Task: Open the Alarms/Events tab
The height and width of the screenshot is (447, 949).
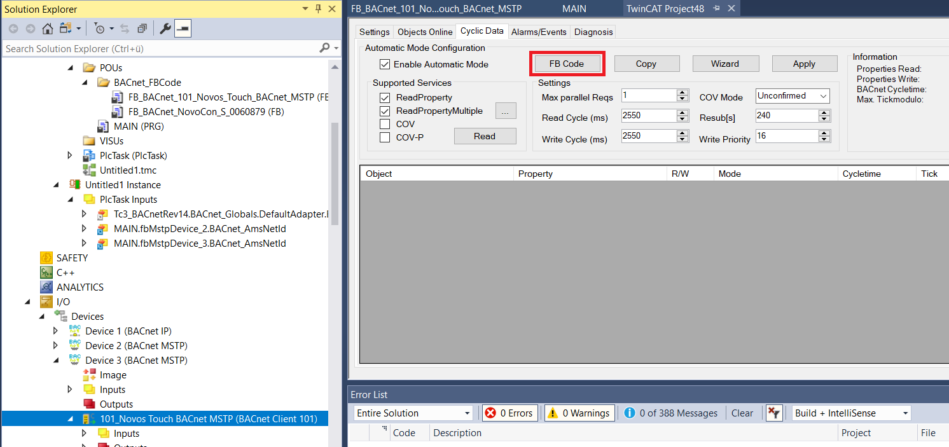Action: pos(539,32)
